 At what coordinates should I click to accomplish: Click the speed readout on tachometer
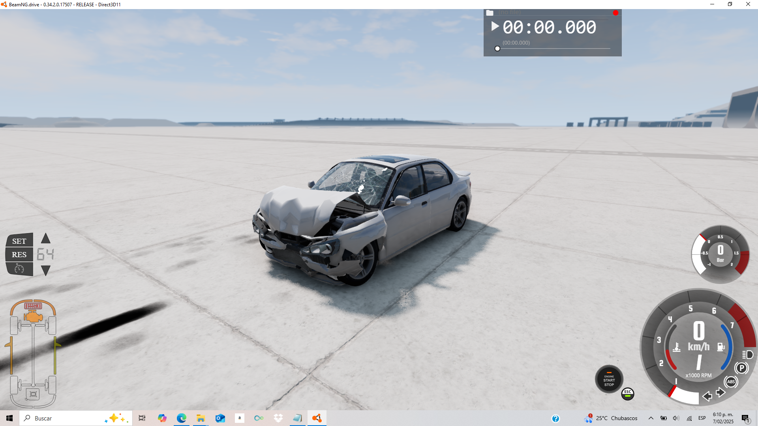pyautogui.click(x=699, y=331)
